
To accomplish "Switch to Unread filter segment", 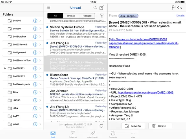I will point(71,16).
